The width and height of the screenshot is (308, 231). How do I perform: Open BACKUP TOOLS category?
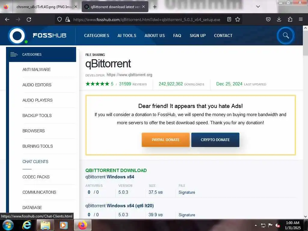coord(37,115)
